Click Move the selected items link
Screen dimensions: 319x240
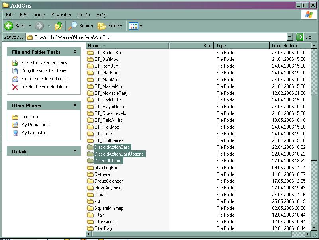pos(44,63)
